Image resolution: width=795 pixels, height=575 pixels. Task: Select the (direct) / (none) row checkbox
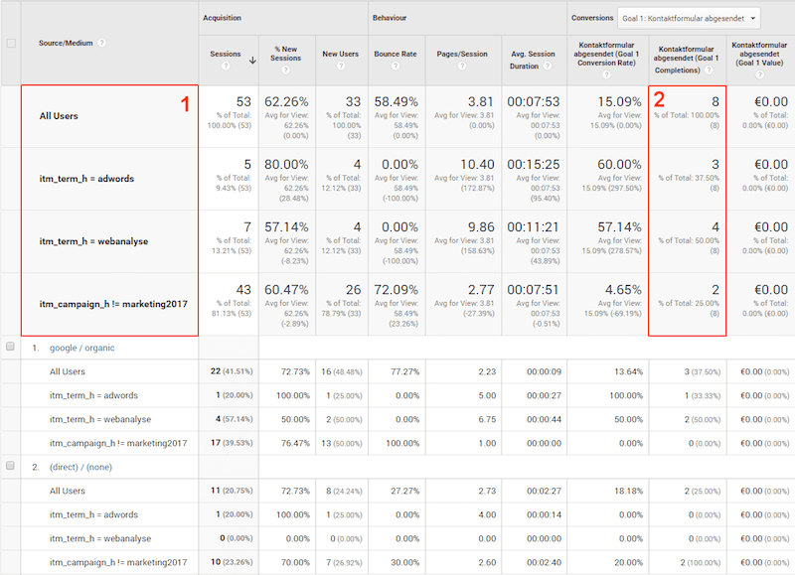[x=10, y=465]
